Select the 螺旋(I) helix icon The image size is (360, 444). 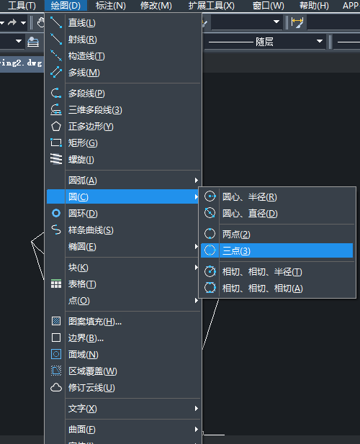[55, 159]
